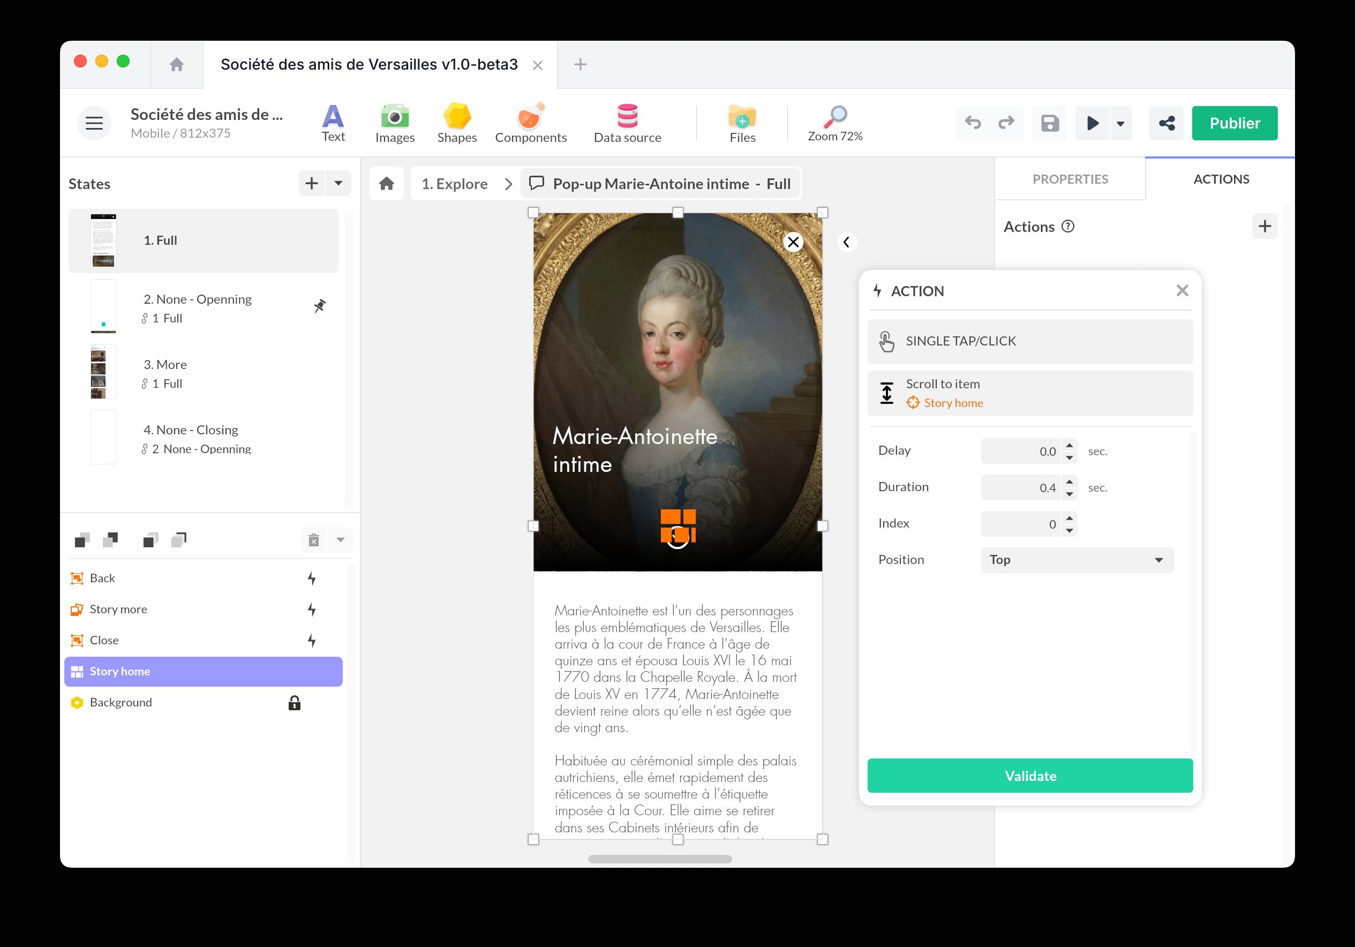Click the undo arrow in the toolbar
Viewport: 1355px width, 947px height.
tap(973, 123)
